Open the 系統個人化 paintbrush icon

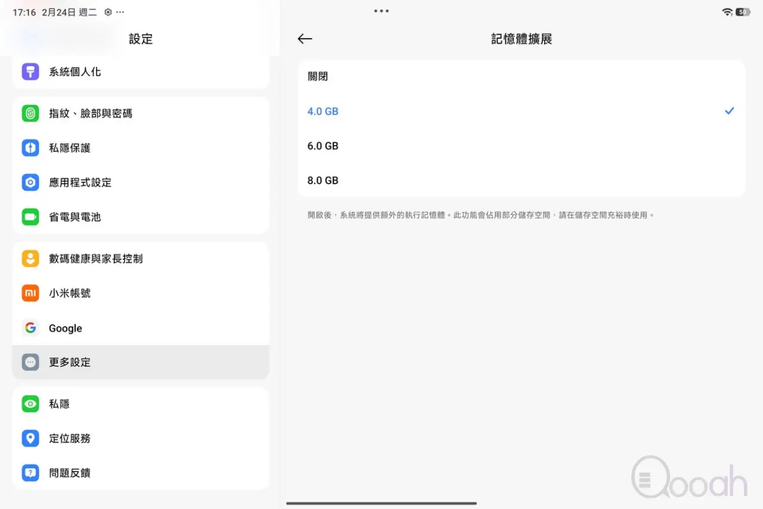tap(30, 72)
